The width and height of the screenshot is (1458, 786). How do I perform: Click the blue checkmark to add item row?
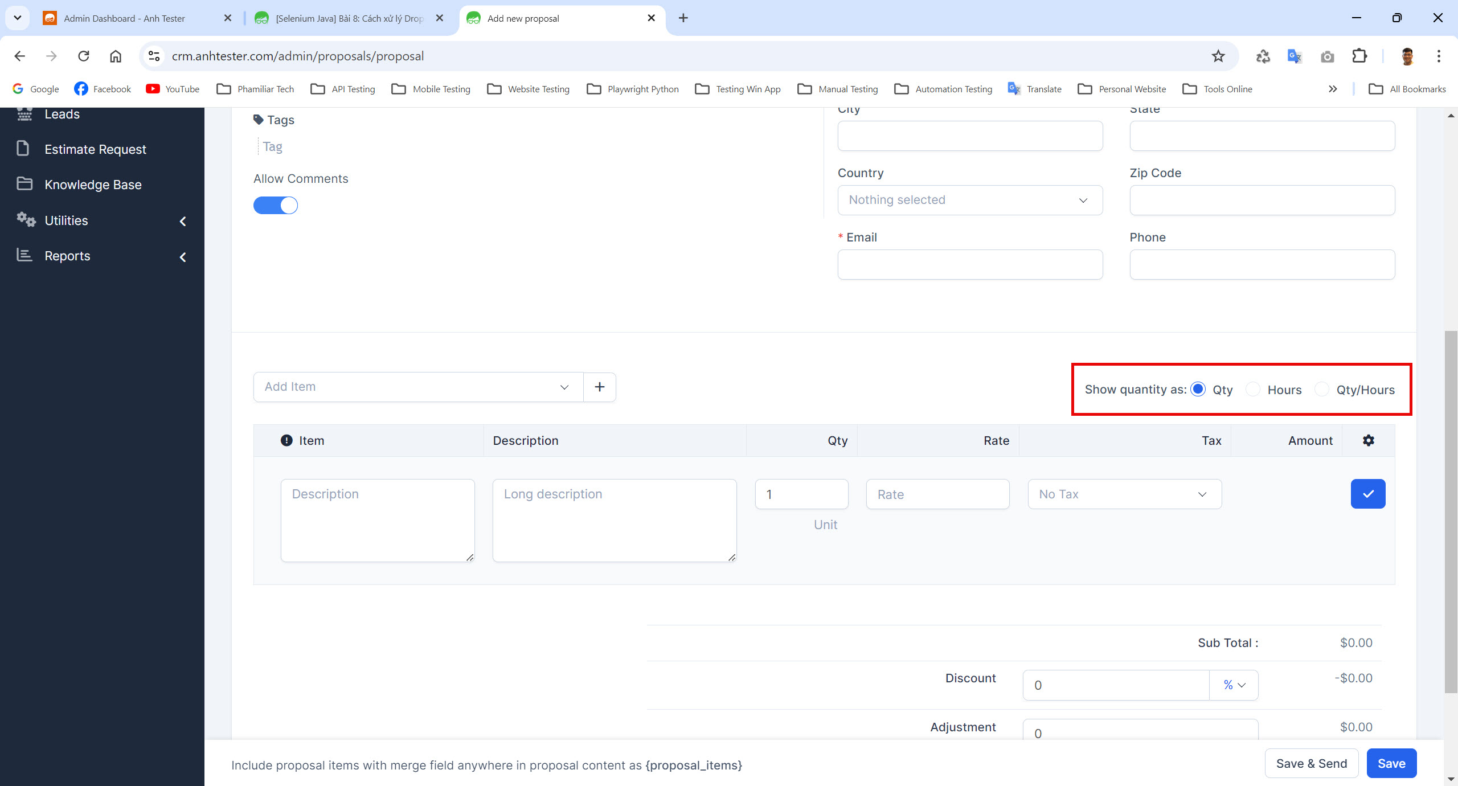pyautogui.click(x=1368, y=494)
